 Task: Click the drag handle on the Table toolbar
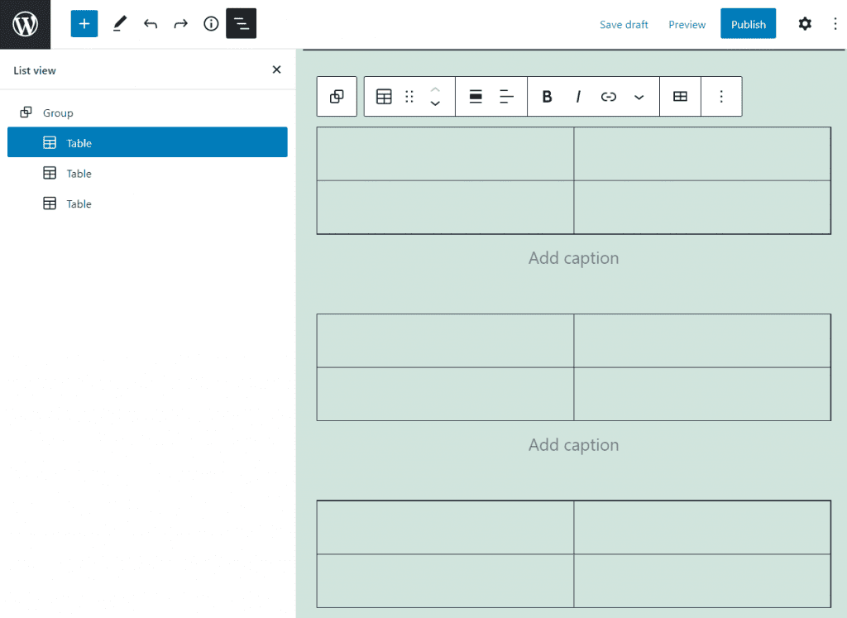click(409, 96)
